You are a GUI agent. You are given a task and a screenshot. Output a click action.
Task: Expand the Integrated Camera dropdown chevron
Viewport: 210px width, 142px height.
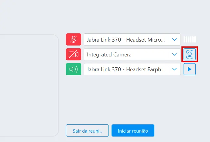pyautogui.click(x=174, y=54)
